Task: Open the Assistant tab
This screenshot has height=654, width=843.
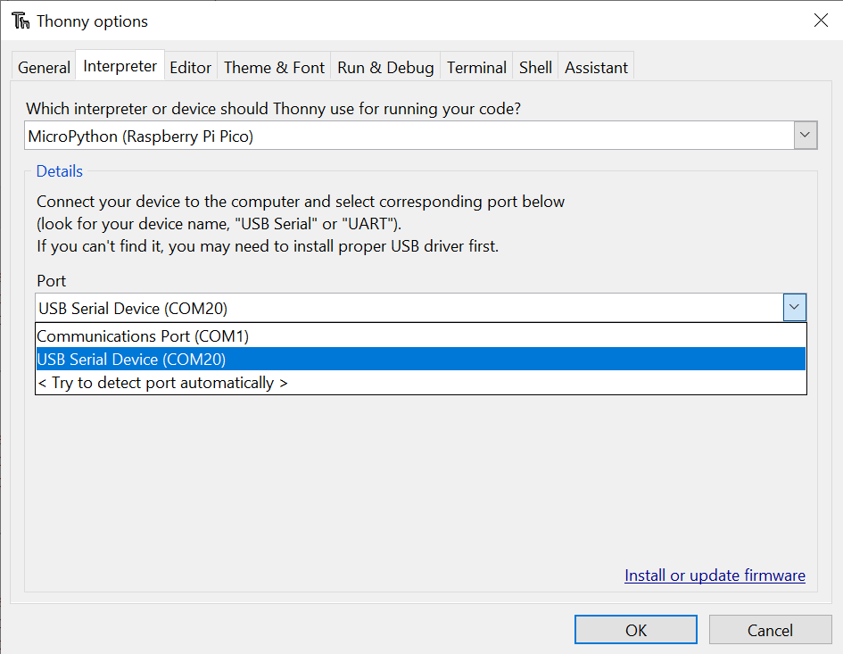Action: [596, 67]
